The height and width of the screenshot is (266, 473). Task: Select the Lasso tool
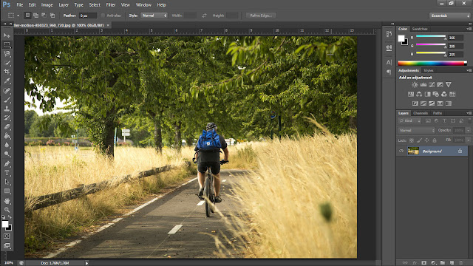tap(7, 54)
